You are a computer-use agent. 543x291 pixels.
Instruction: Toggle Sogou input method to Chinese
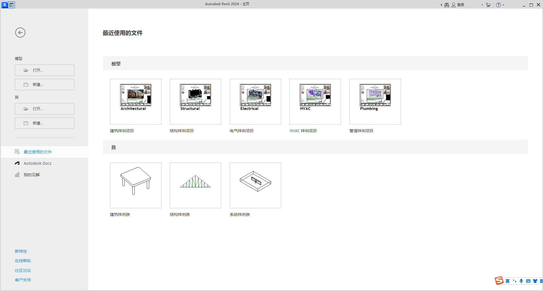click(507, 281)
